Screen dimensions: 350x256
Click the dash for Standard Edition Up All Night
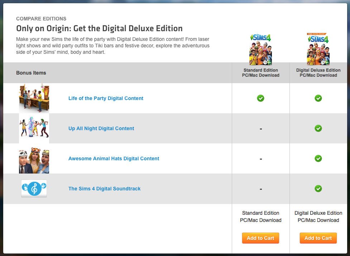coord(260,129)
